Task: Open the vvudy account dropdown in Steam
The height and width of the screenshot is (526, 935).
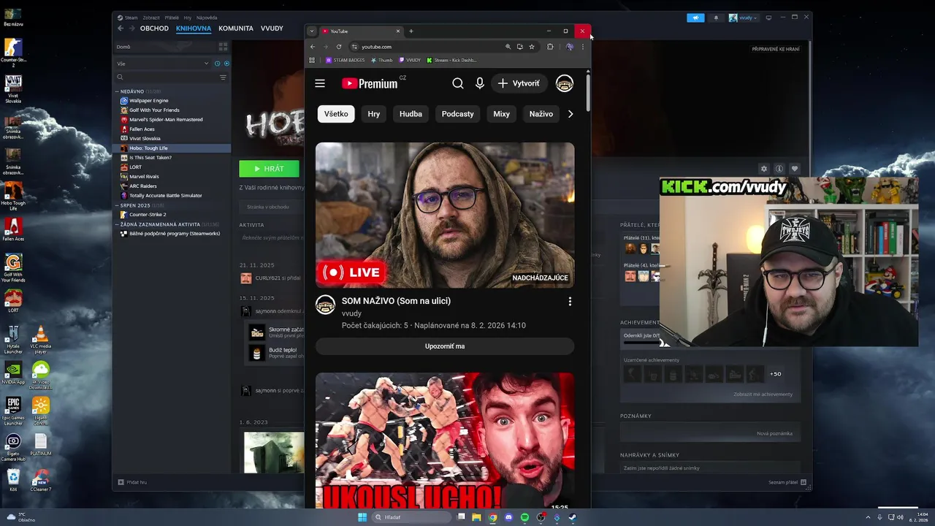Action: point(744,18)
